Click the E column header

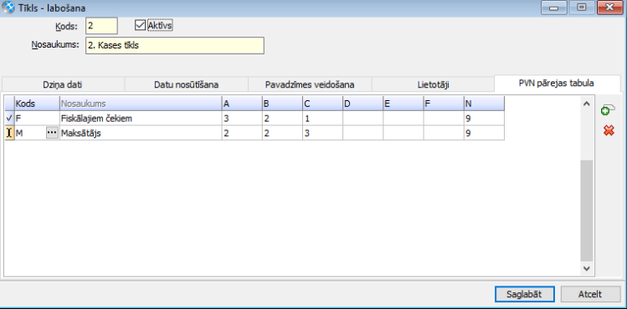click(403, 104)
